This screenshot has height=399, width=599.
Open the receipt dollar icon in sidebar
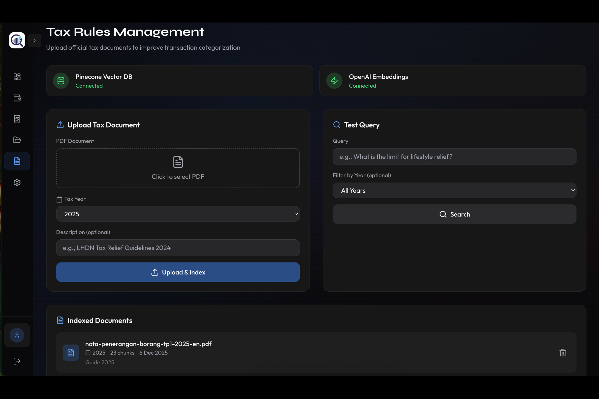click(x=17, y=119)
